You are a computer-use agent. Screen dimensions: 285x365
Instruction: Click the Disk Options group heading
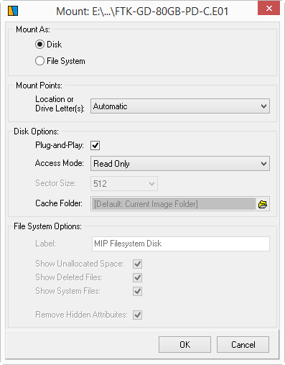tap(36, 131)
